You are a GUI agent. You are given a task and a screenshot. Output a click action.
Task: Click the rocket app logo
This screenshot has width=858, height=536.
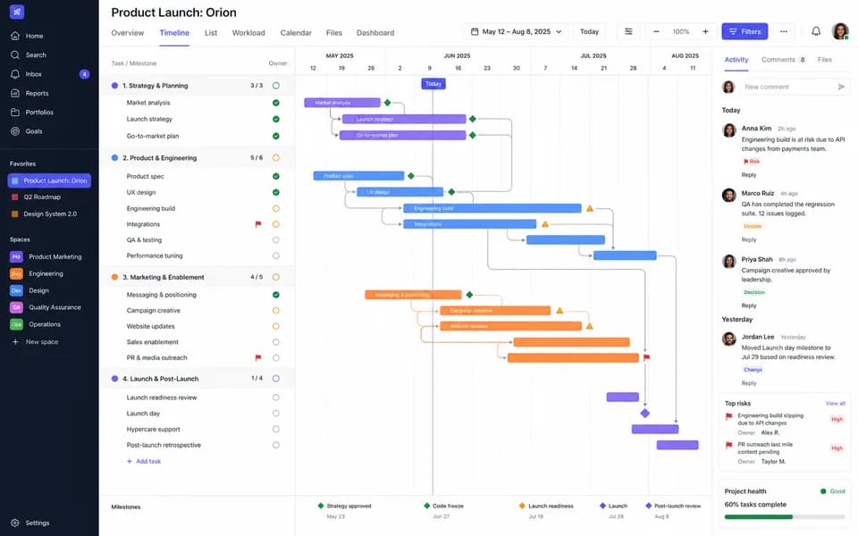tap(16, 12)
